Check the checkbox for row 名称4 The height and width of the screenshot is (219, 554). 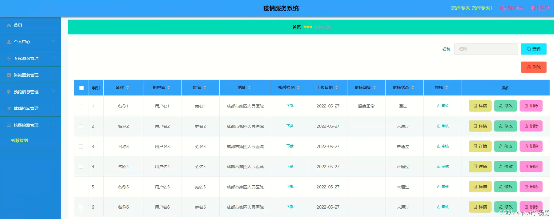[81, 167]
